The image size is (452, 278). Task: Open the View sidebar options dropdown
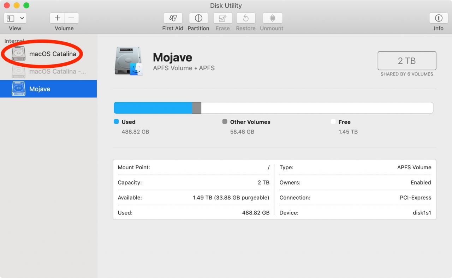(15, 18)
